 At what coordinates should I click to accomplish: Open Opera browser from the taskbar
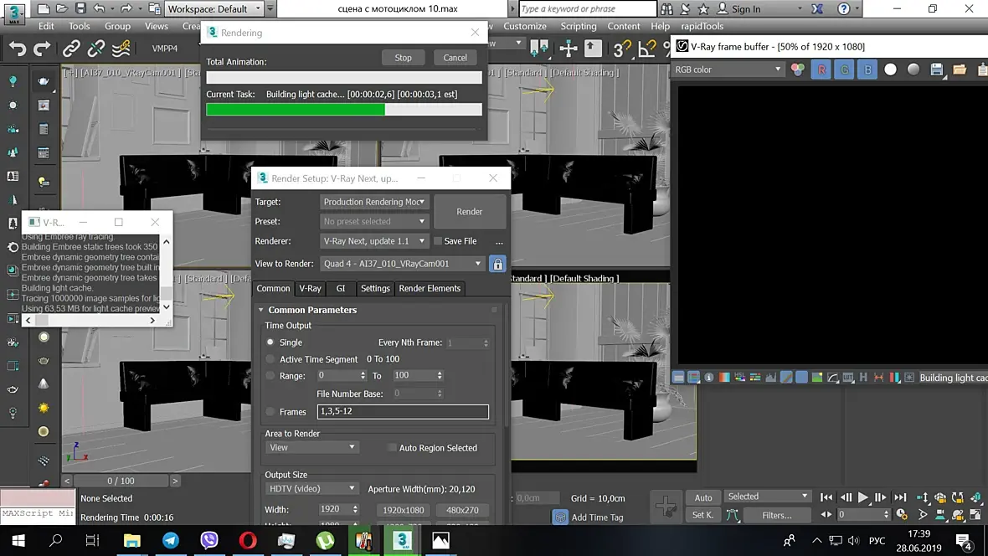pyautogui.click(x=248, y=540)
